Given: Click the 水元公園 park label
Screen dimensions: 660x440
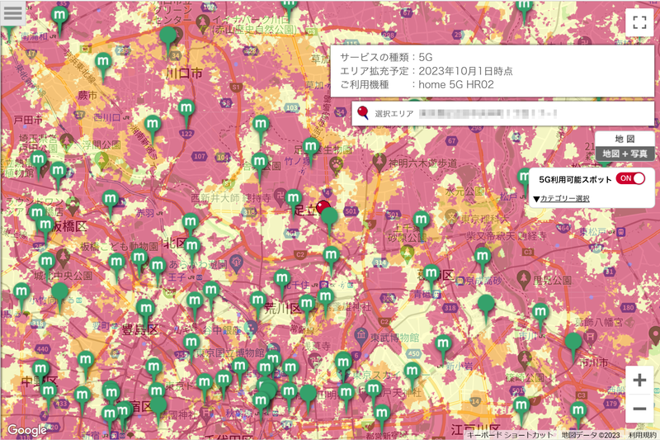Looking at the screenshot, I should coord(465,192).
